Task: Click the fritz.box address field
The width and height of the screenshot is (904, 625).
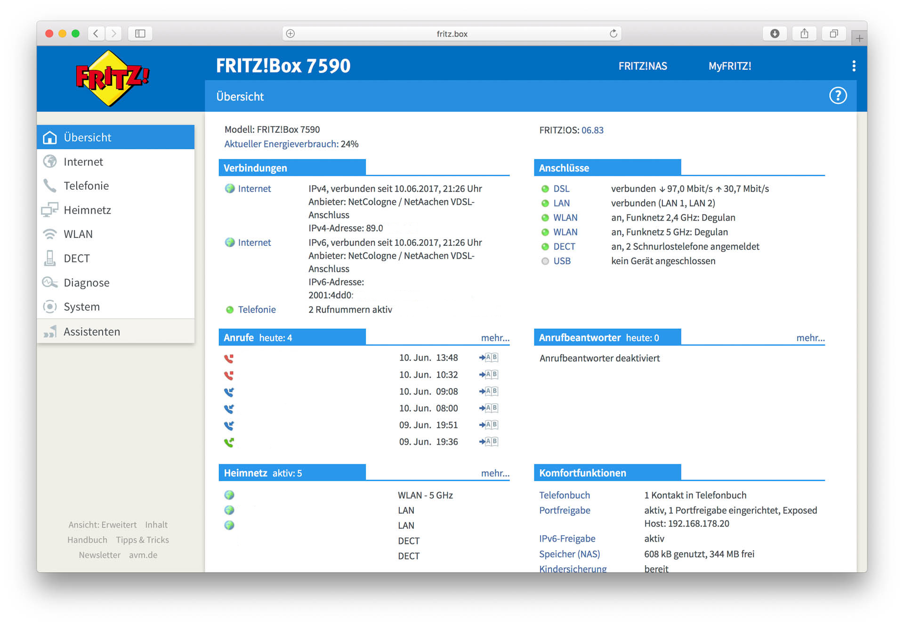Action: pyautogui.click(x=452, y=33)
